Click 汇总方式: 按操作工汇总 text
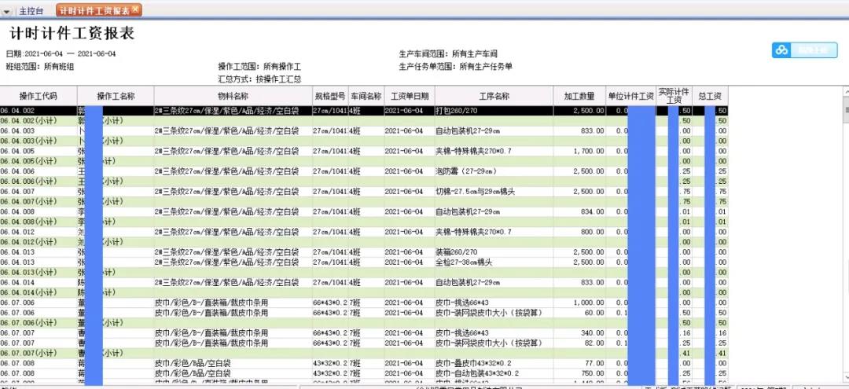This screenshot has height=389, width=849. (259, 79)
